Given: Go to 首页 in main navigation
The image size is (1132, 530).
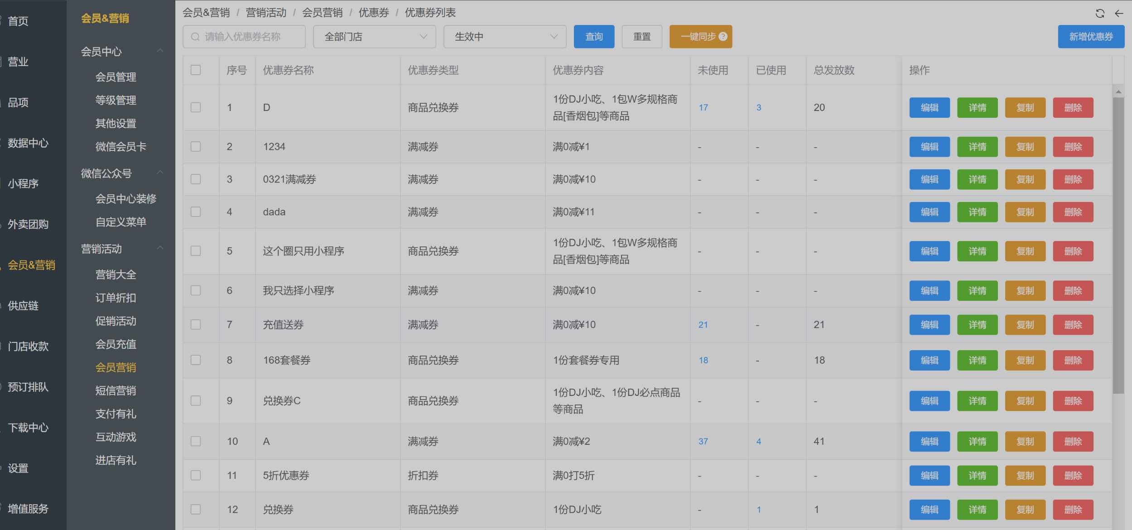Looking at the screenshot, I should point(18,21).
